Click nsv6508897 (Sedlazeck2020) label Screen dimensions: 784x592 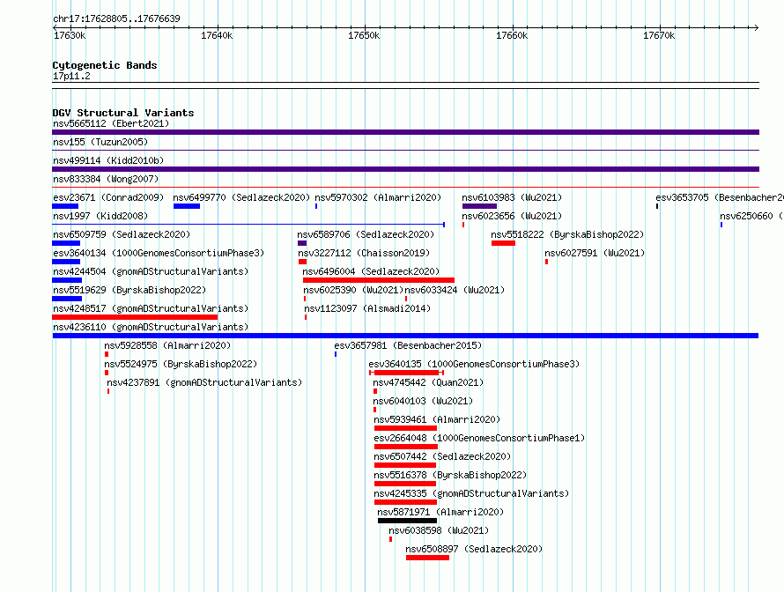(474, 549)
